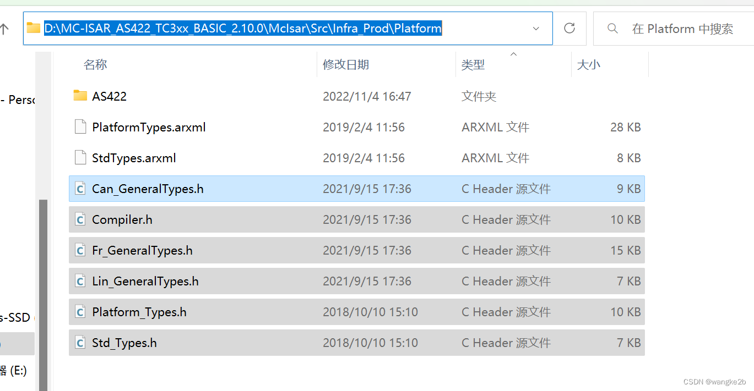The height and width of the screenshot is (391, 754).
Task: Select the Compiler.h file name
Action: point(122,219)
